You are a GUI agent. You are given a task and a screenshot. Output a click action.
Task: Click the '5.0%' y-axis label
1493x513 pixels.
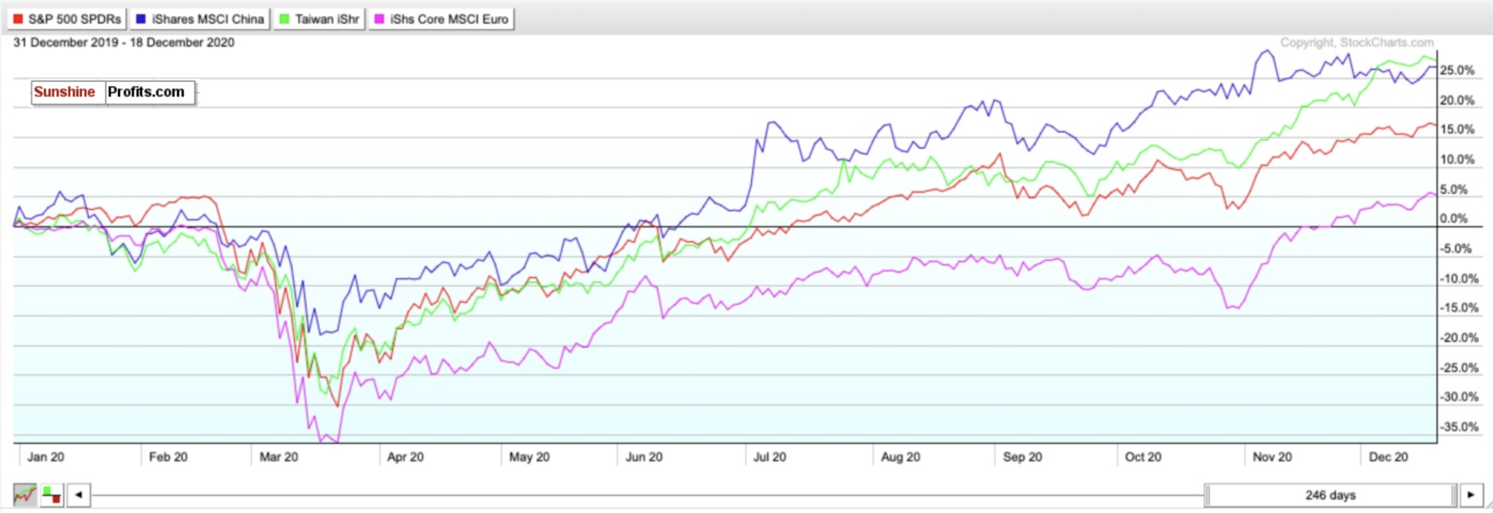1453,189
